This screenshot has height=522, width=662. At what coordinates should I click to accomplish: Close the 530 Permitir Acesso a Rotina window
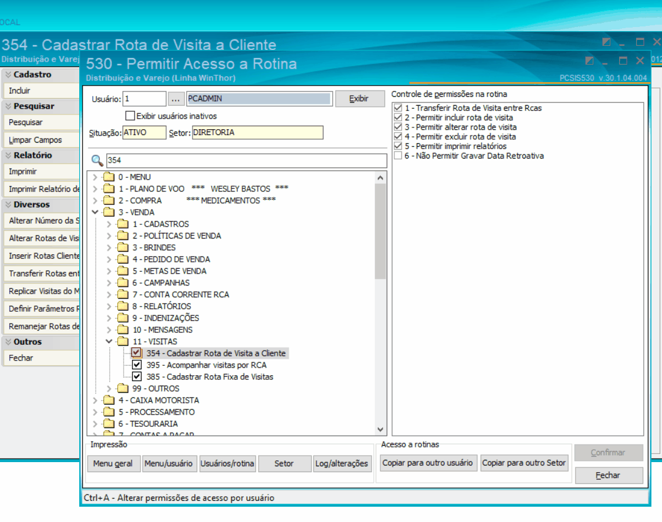(640, 60)
